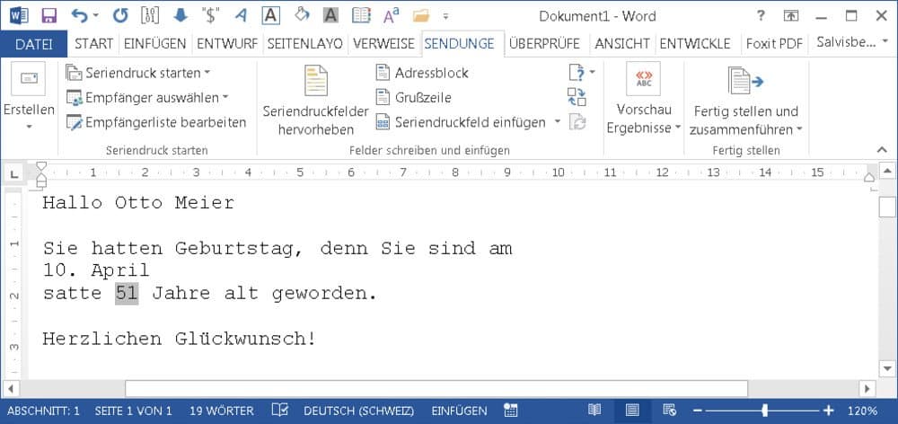Click the zoom slider handle

(x=764, y=411)
